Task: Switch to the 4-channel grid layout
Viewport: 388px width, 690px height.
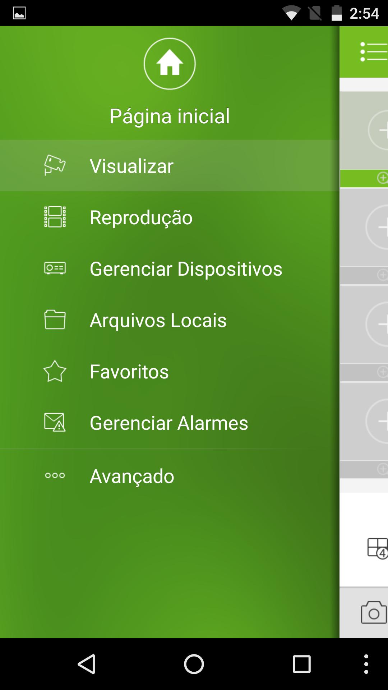Action: 377,548
